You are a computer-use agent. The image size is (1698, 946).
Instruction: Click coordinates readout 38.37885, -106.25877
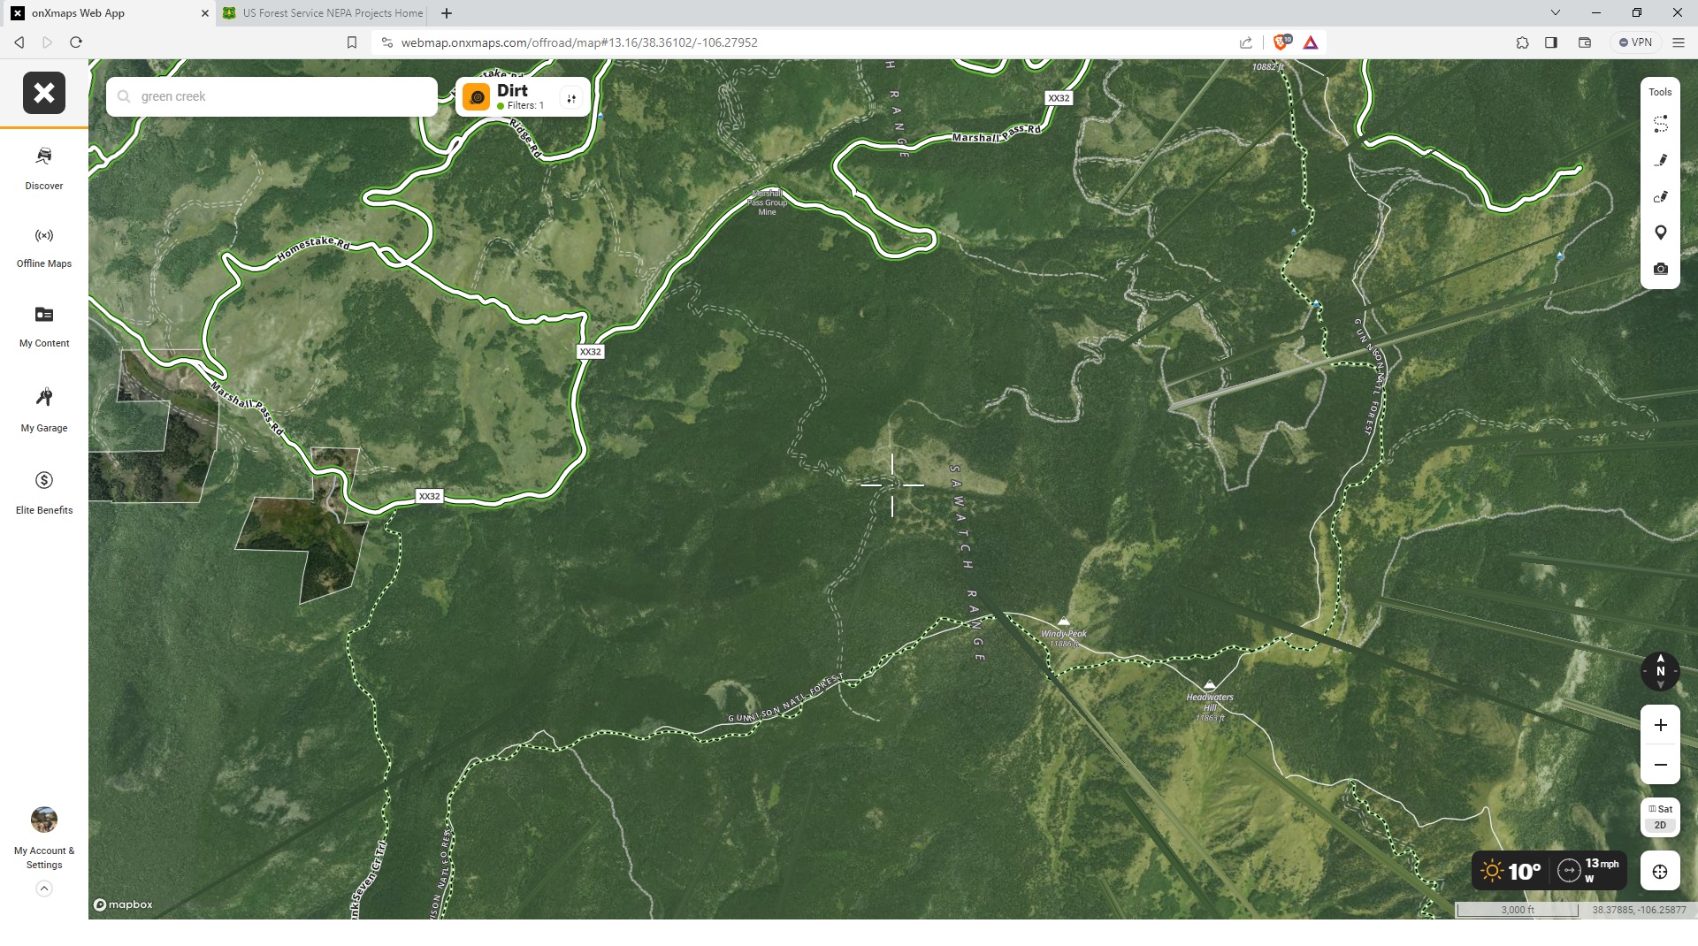1639,910
